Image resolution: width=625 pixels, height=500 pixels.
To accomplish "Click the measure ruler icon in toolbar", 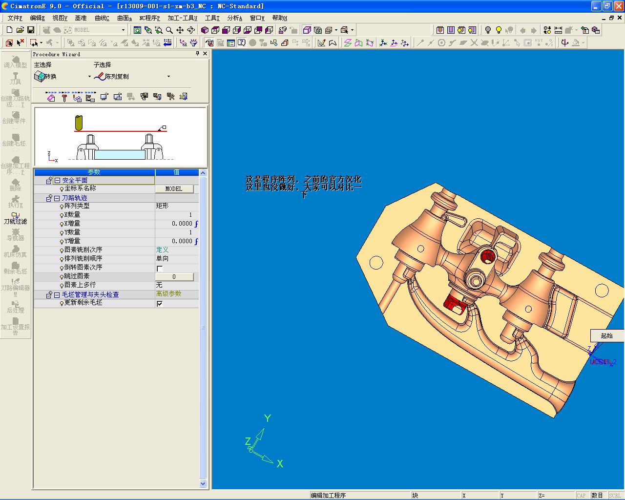I will [558, 30].
